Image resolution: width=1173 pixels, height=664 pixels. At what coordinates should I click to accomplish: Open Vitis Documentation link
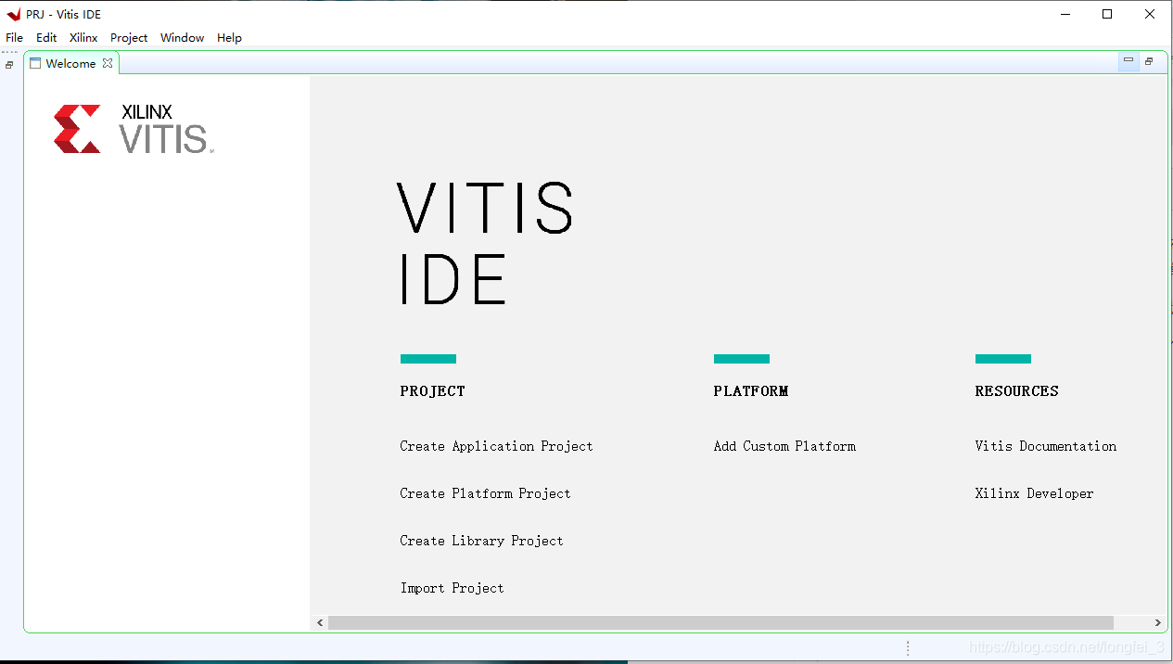1045,446
